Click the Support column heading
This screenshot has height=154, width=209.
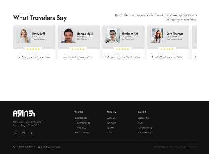(142, 112)
